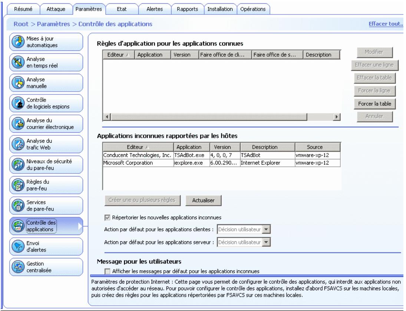The height and width of the screenshot is (311, 406).
Task: Click the Effacer tout link
Action: [386, 24]
